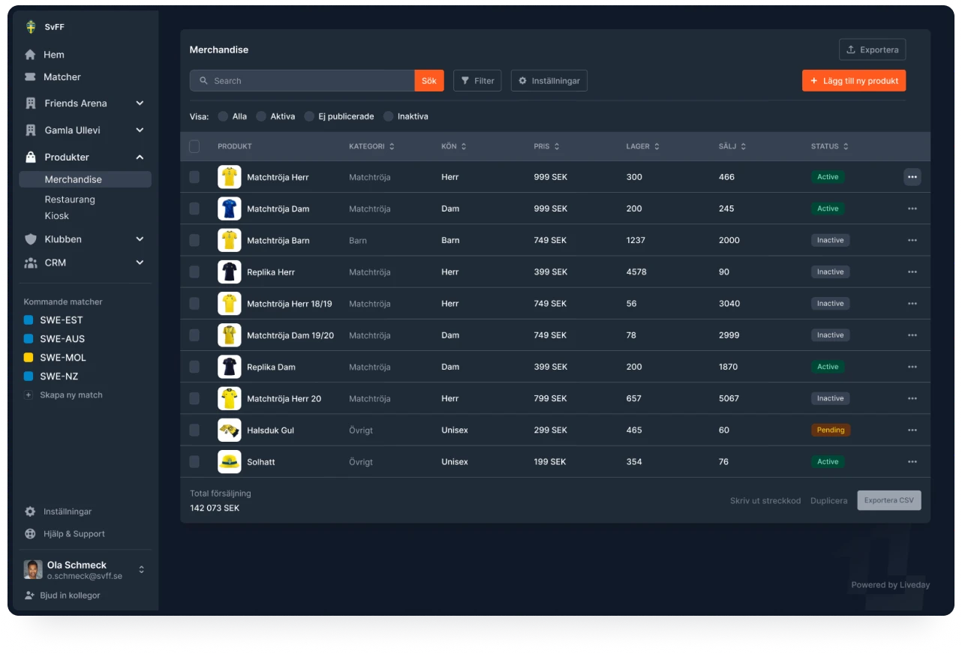
Task: Tick the checkbox for Matchtröja Dam row
Action: coord(194,208)
